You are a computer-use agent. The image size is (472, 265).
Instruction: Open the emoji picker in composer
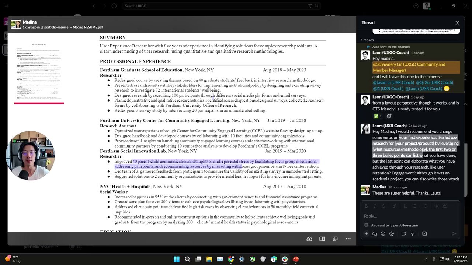383,234
